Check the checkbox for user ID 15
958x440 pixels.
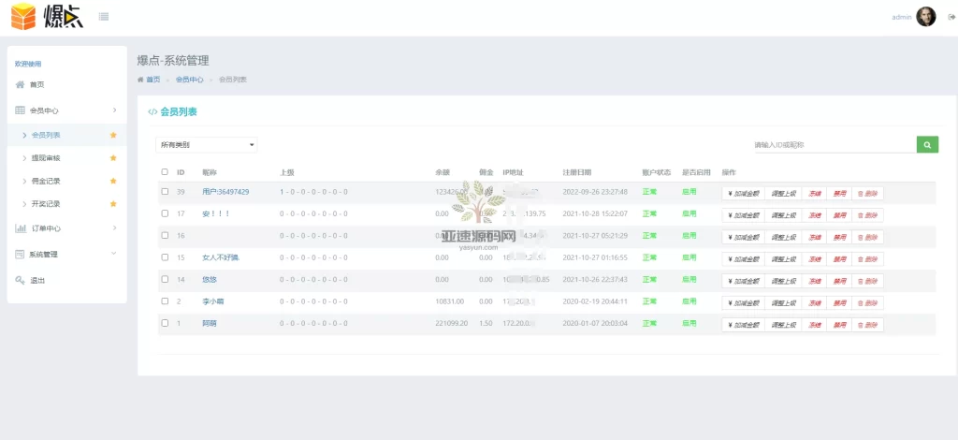pos(165,257)
